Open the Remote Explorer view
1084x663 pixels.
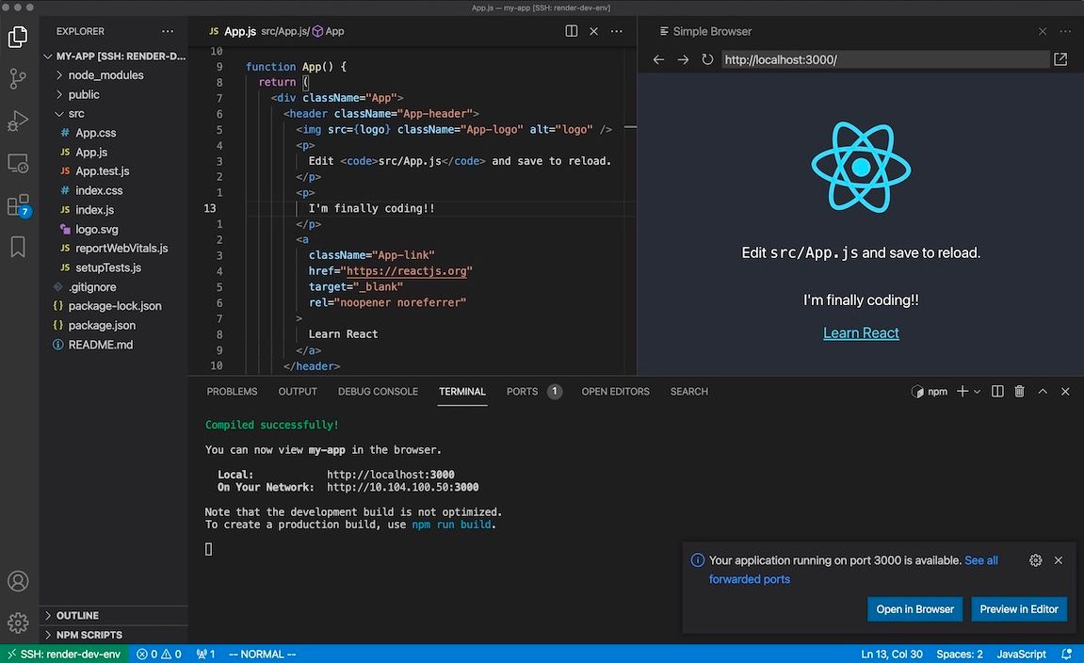coord(18,163)
